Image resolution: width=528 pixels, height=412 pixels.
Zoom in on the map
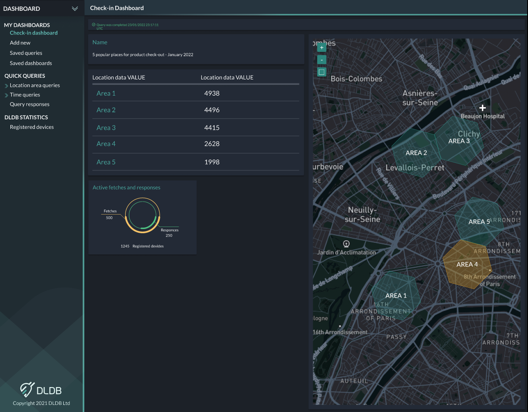click(322, 48)
